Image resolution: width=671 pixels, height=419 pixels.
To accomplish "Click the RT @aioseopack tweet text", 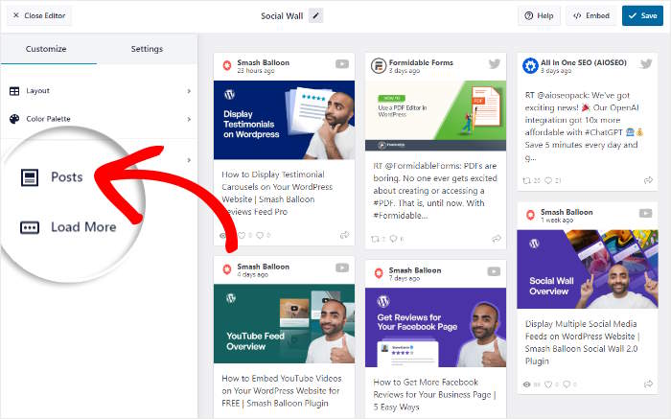I will click(x=584, y=127).
